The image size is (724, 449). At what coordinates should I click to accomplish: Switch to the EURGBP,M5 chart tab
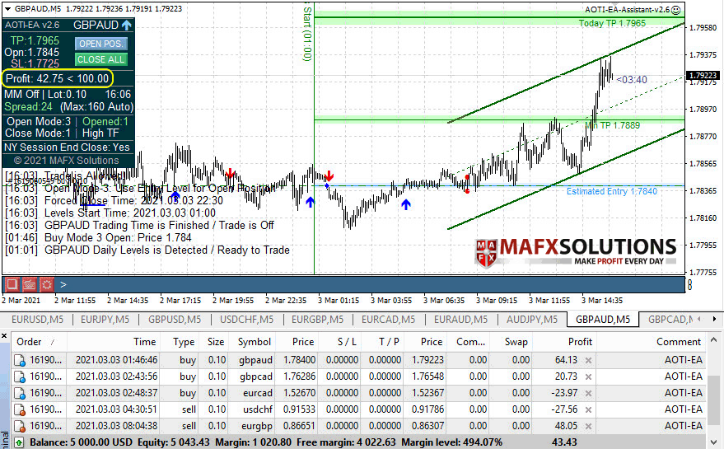(x=317, y=319)
